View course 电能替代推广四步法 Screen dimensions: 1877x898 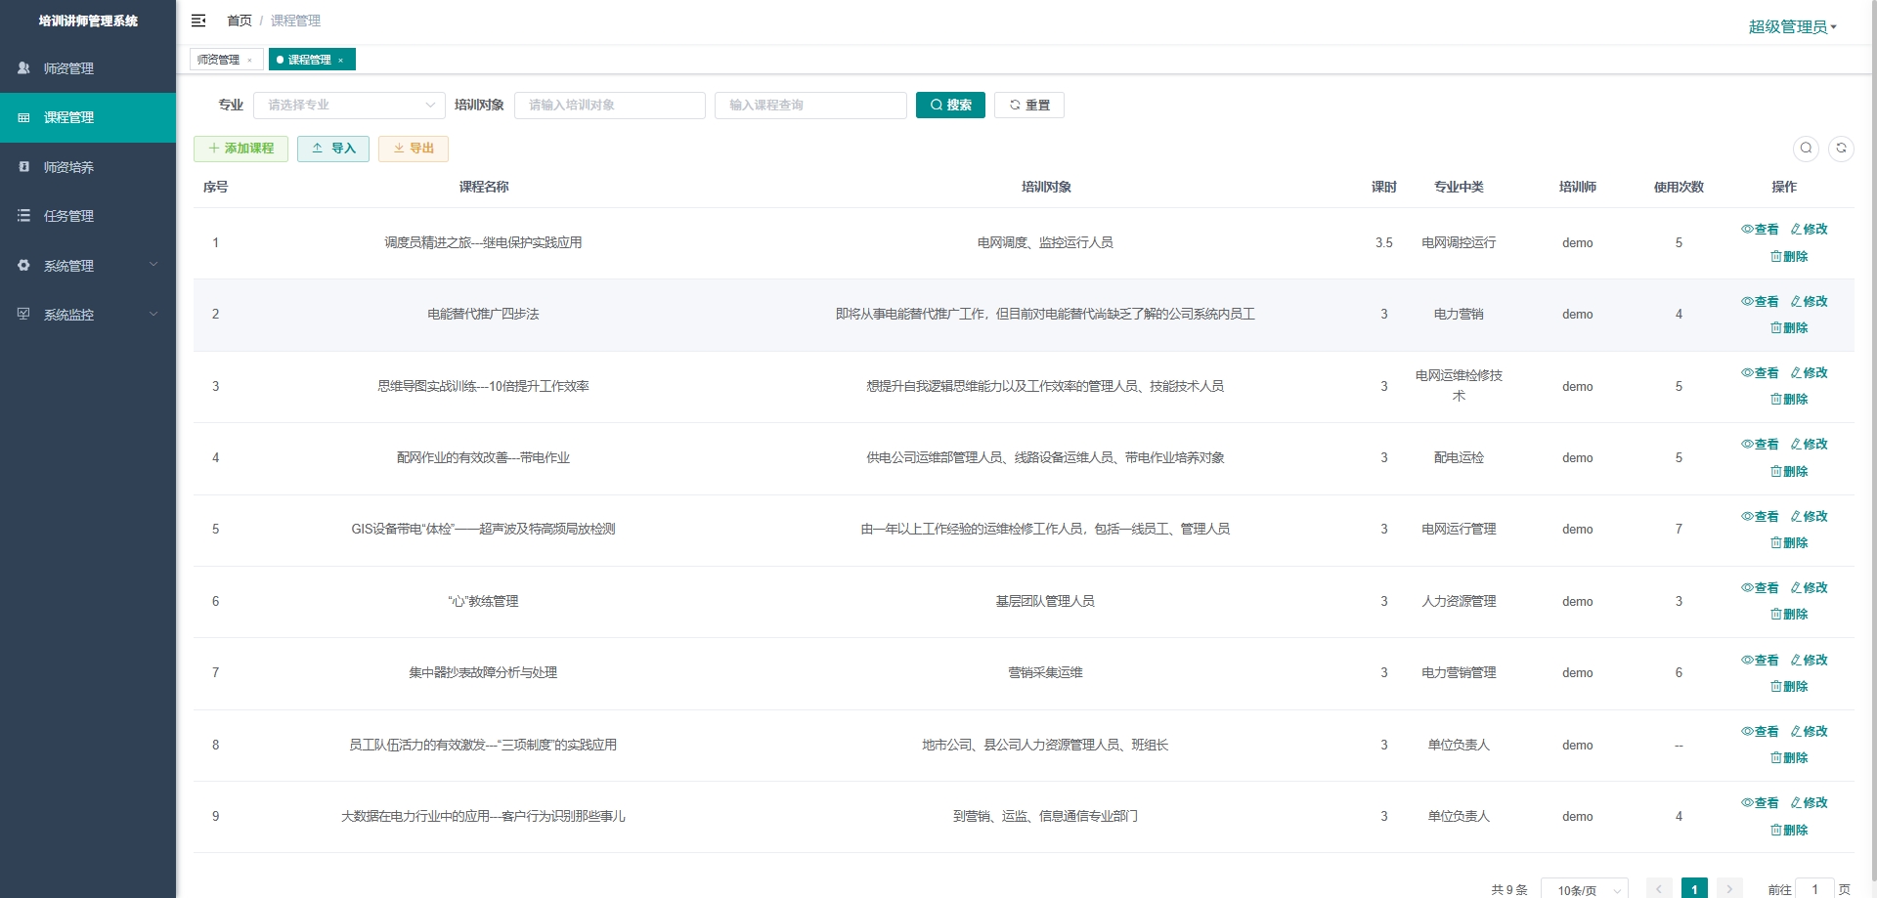(1760, 302)
